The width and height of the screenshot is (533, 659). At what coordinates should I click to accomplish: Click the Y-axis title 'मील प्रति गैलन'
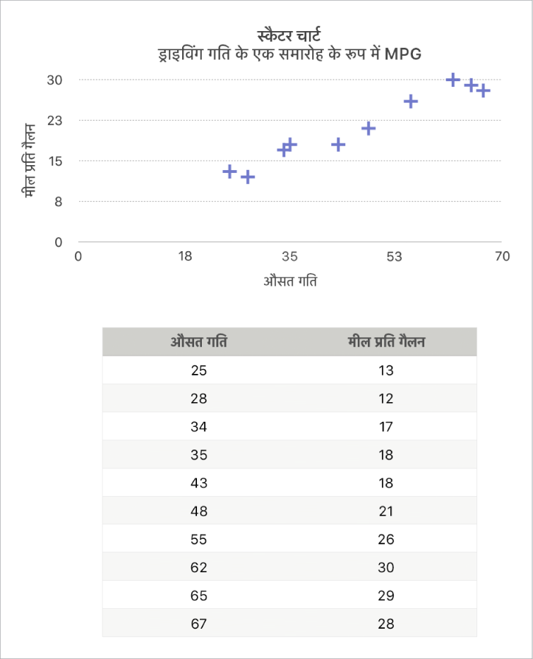pos(30,161)
